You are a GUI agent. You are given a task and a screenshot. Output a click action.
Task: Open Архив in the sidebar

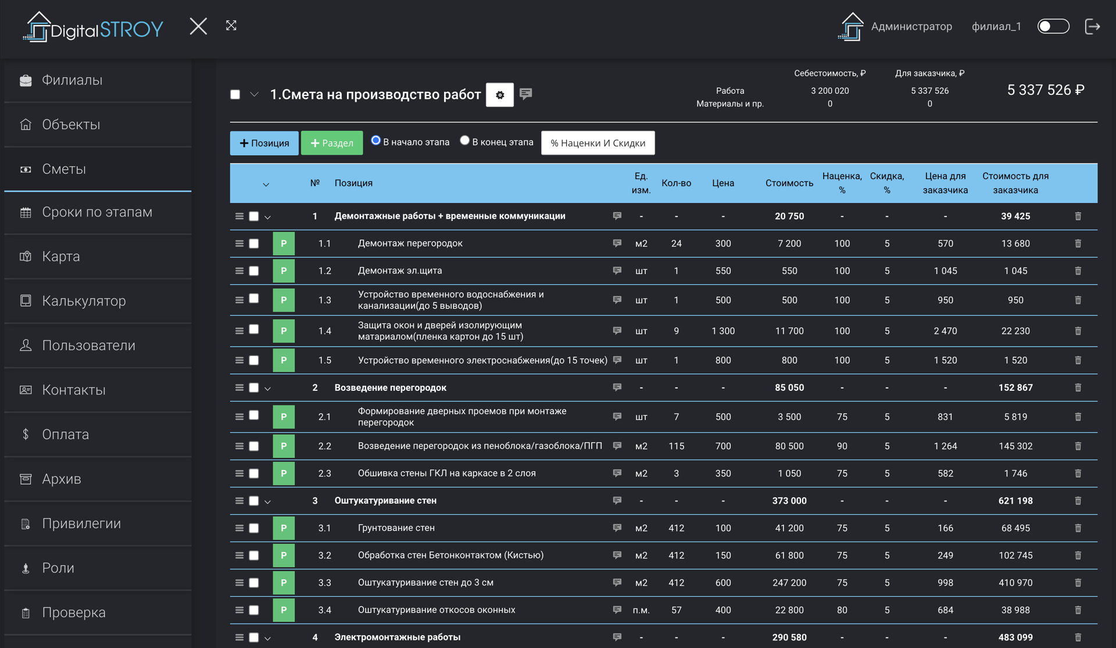coord(98,479)
